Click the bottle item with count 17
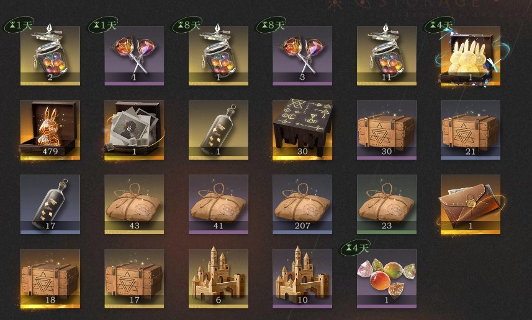Viewport: 532px width, 320px height. tap(50, 204)
